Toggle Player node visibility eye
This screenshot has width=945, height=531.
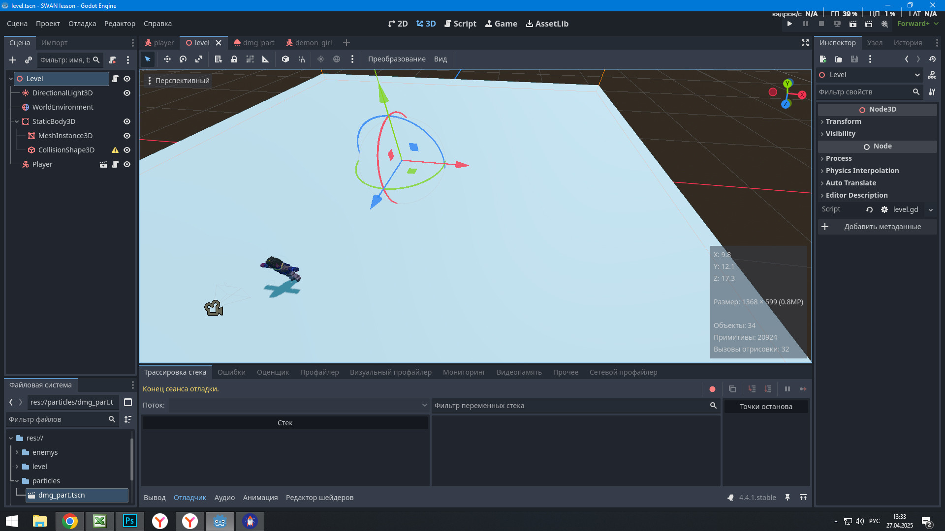127,164
